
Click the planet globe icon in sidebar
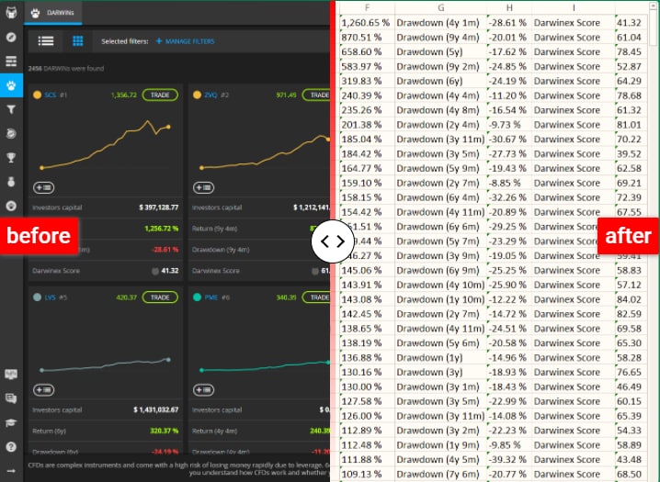[11, 134]
